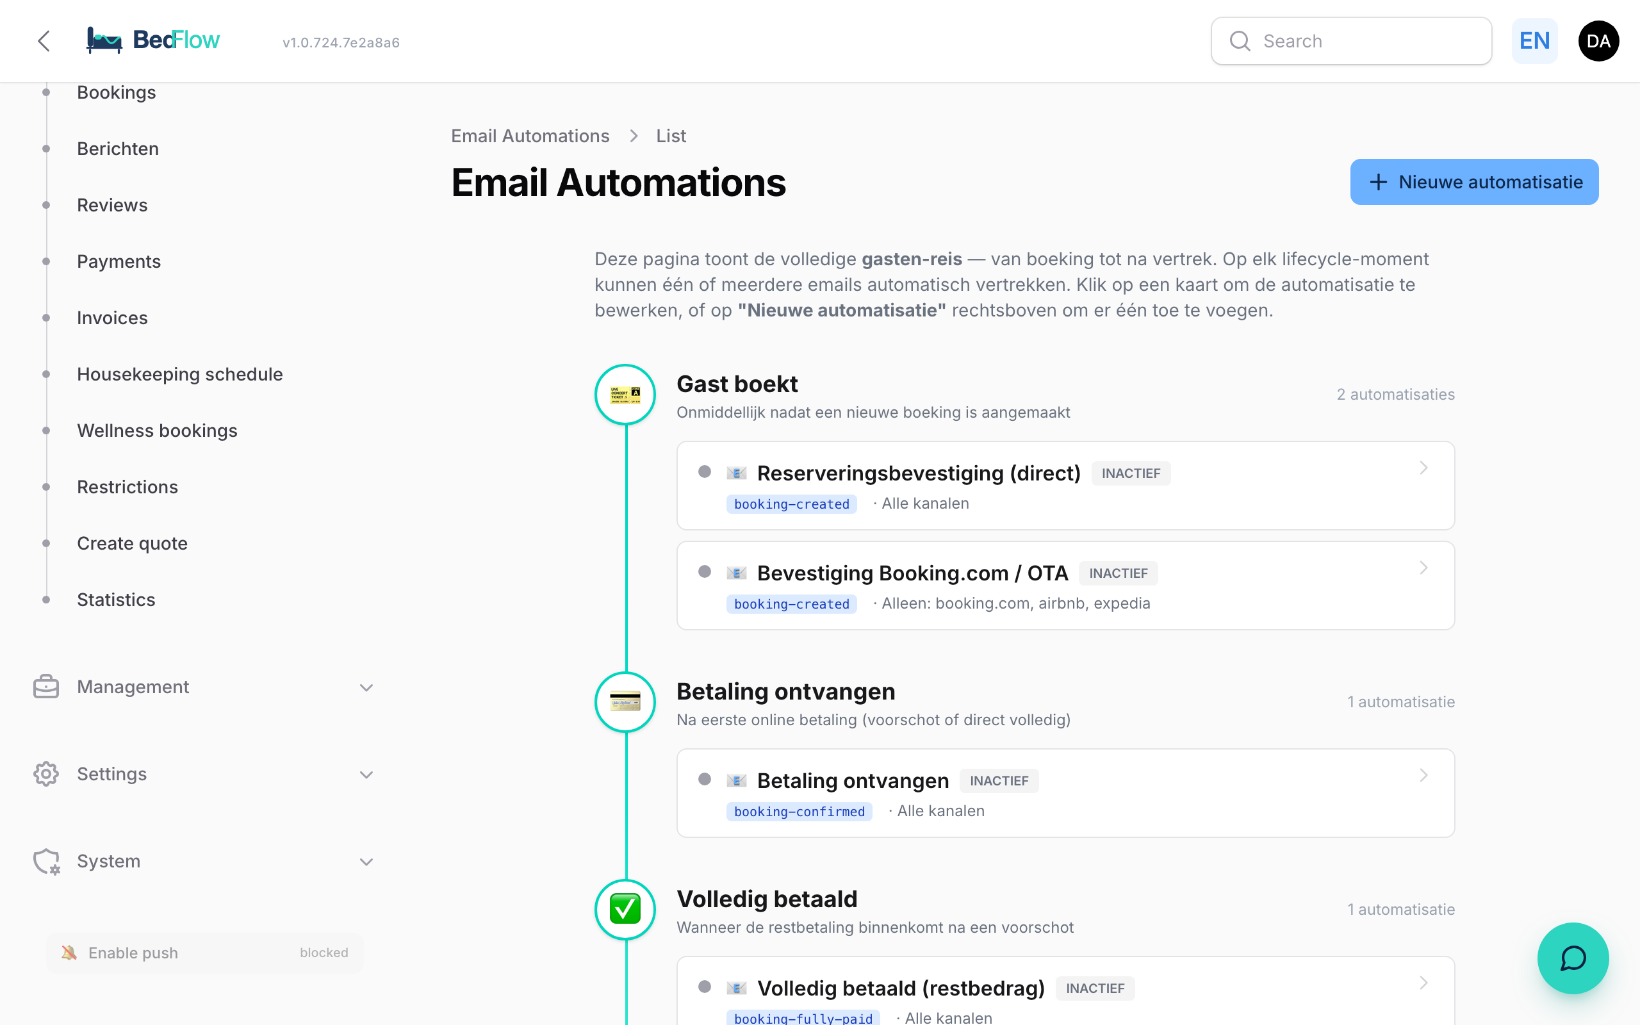Image resolution: width=1640 pixels, height=1025 pixels.
Task: Click the Management briefcase icon
Action: 46,687
